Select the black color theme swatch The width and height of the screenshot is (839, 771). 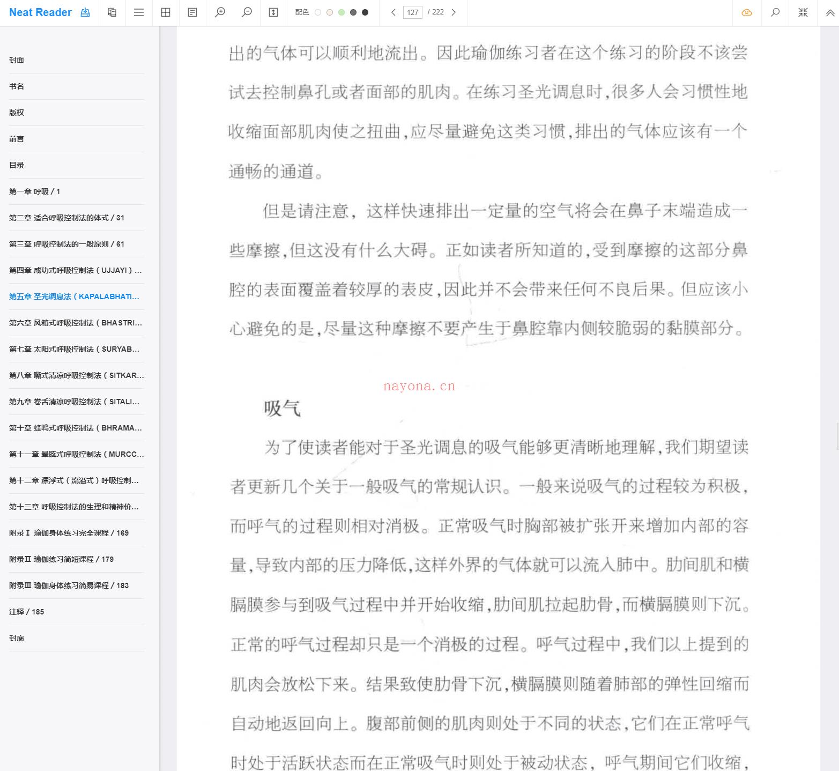(x=365, y=12)
